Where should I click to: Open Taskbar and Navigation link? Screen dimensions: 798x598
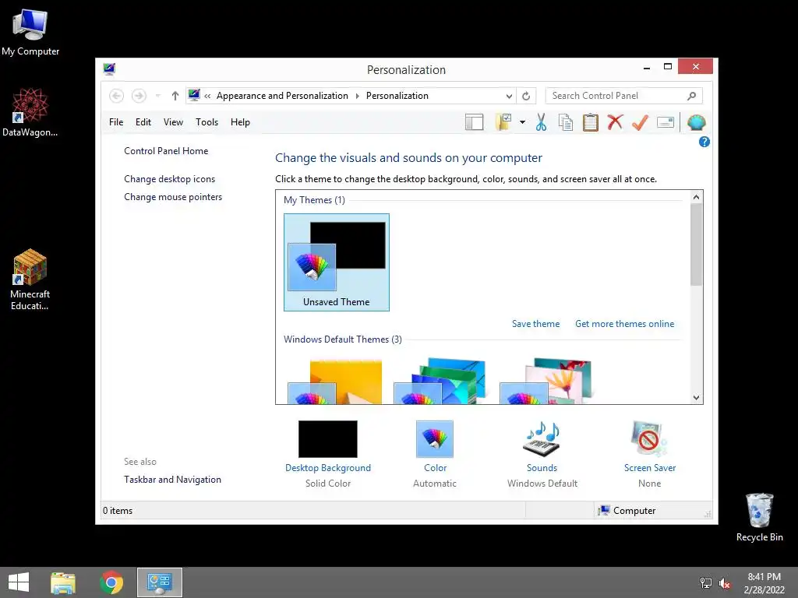pos(172,480)
